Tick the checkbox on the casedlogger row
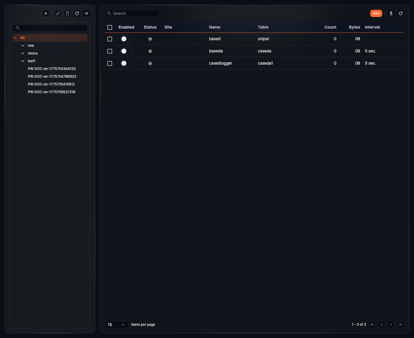Screen dimensions: 414x338 tap(109, 63)
